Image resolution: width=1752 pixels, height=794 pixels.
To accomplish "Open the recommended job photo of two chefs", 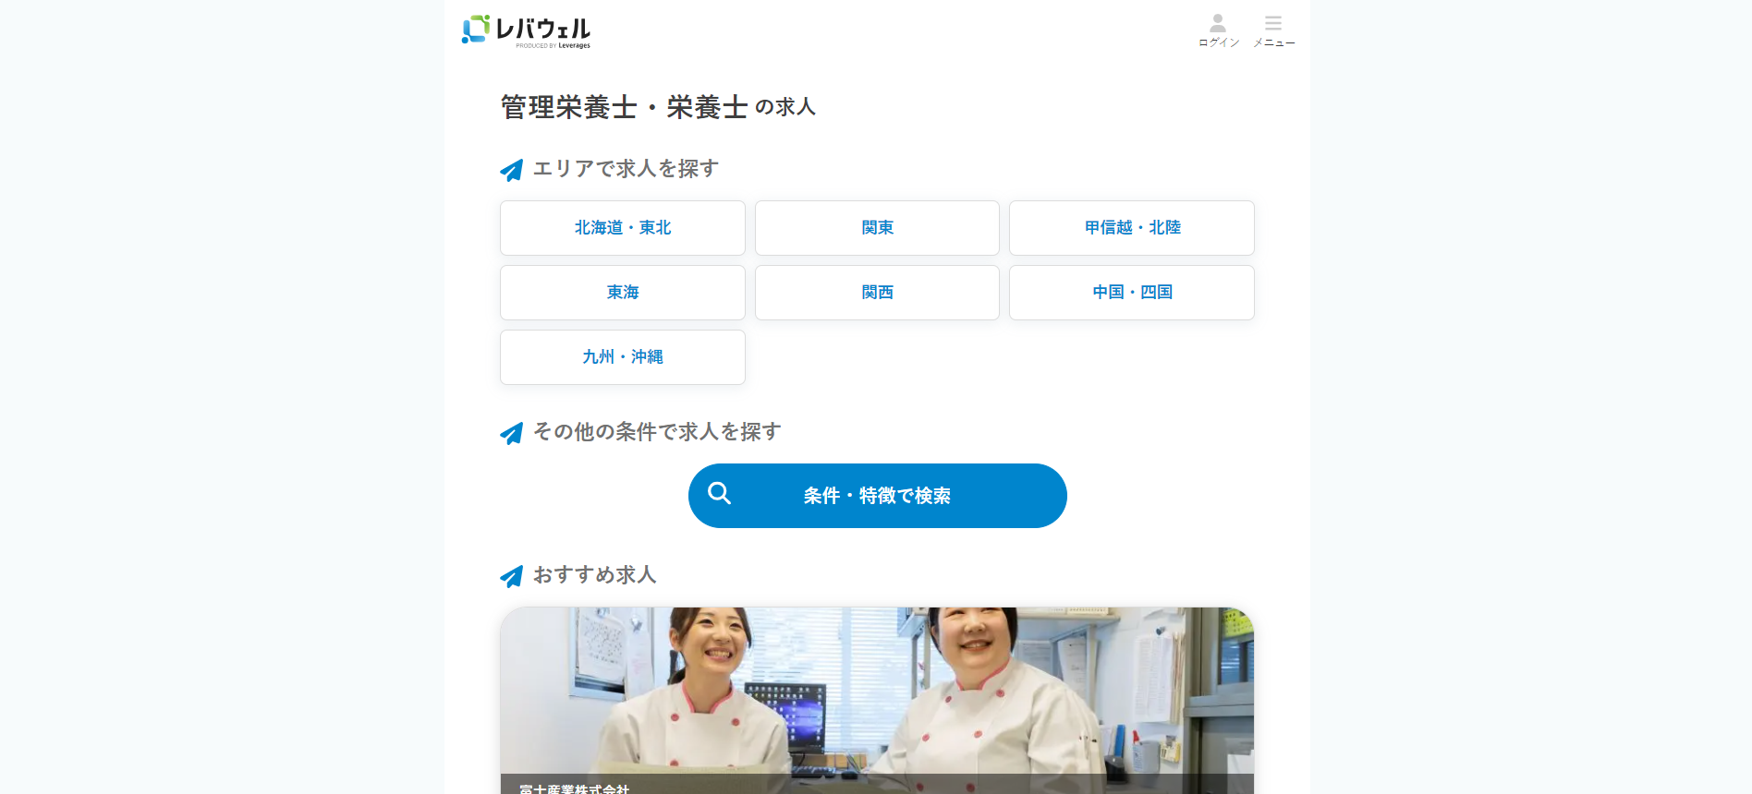I will point(876,692).
